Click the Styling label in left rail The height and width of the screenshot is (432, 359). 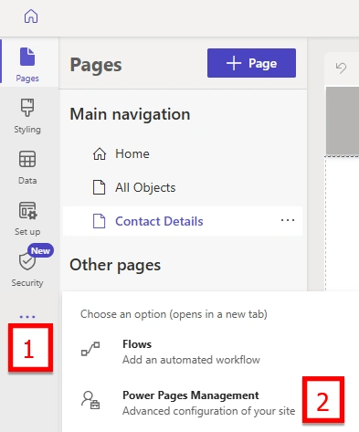pos(27,130)
